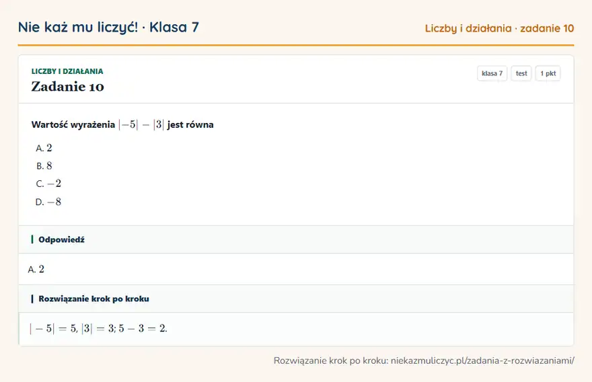Click the 'klasa 7' tag badge
The width and height of the screenshot is (592, 382).
click(x=492, y=73)
